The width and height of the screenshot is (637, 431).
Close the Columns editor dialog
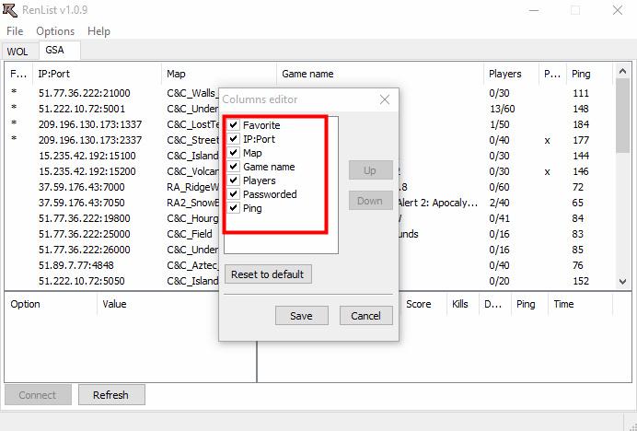click(384, 99)
